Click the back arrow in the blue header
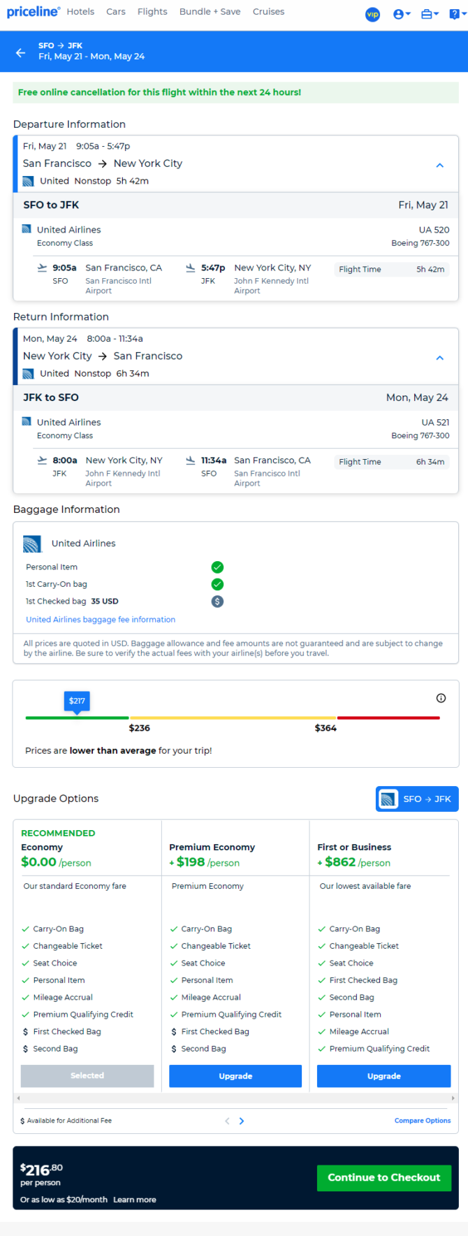Screen dimensions: 468x1236 click(20, 52)
